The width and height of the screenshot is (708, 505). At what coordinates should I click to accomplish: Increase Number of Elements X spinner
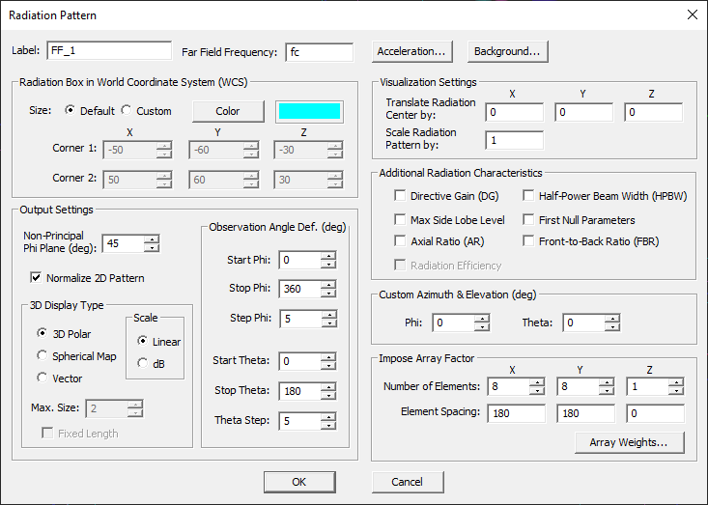(537, 382)
